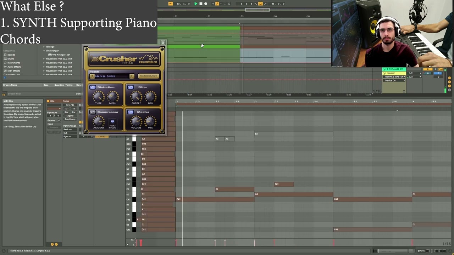Click the Base column header in Groove Pool

point(46,85)
